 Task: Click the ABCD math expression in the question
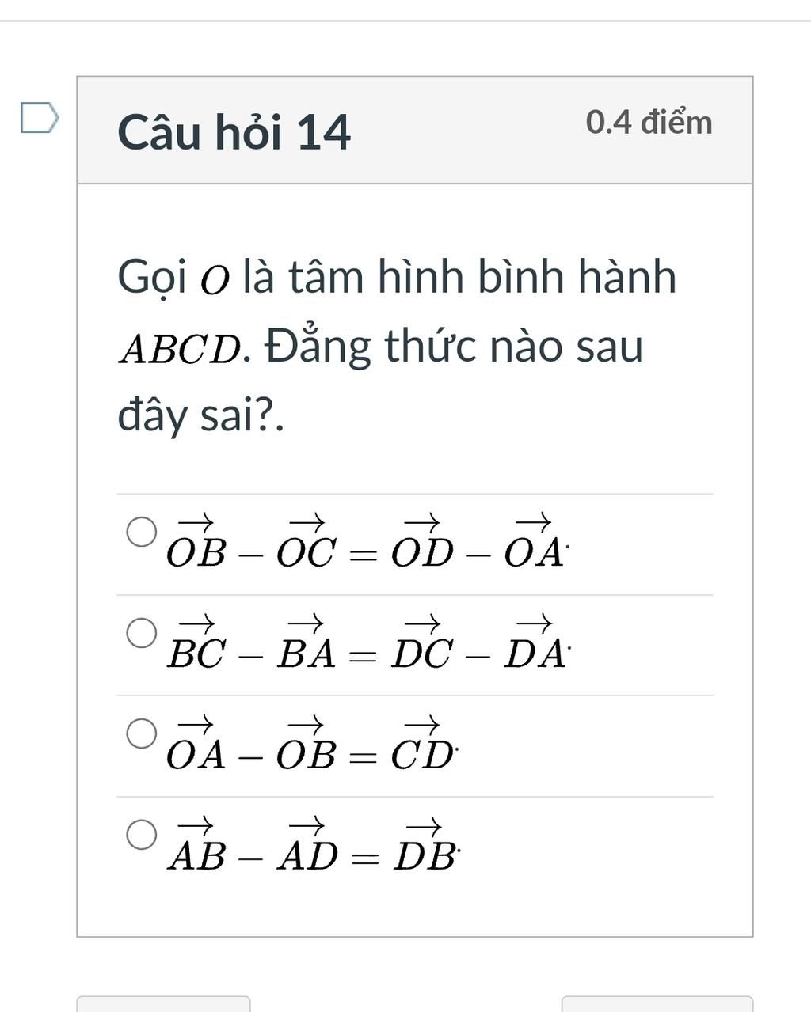point(180,349)
